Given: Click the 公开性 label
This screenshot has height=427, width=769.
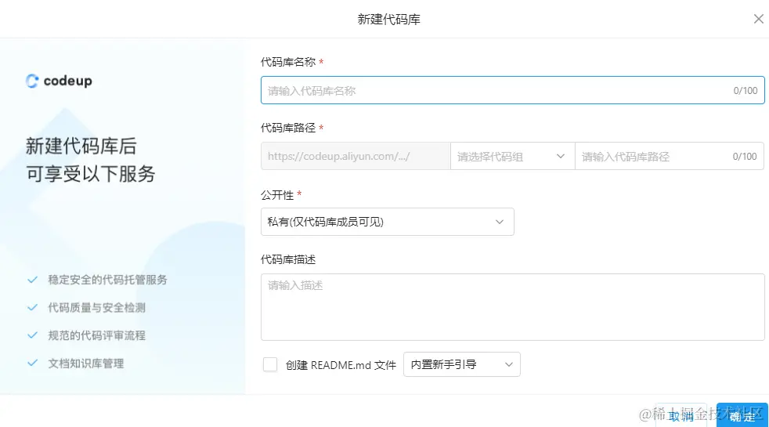Looking at the screenshot, I should click(277, 195).
